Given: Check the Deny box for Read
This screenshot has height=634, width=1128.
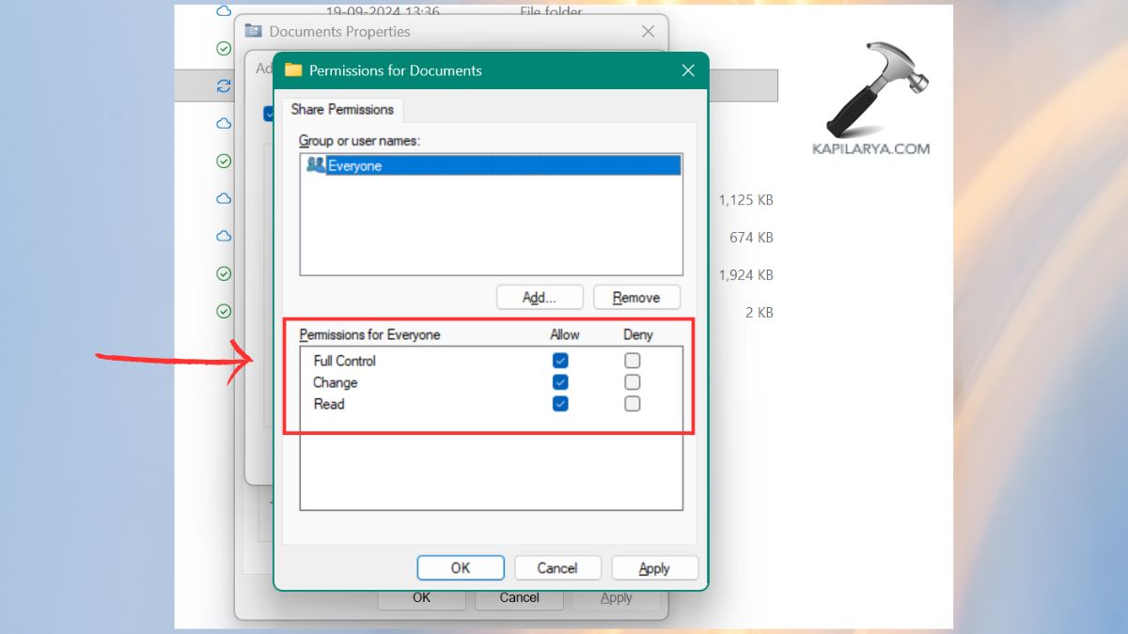Looking at the screenshot, I should (632, 404).
